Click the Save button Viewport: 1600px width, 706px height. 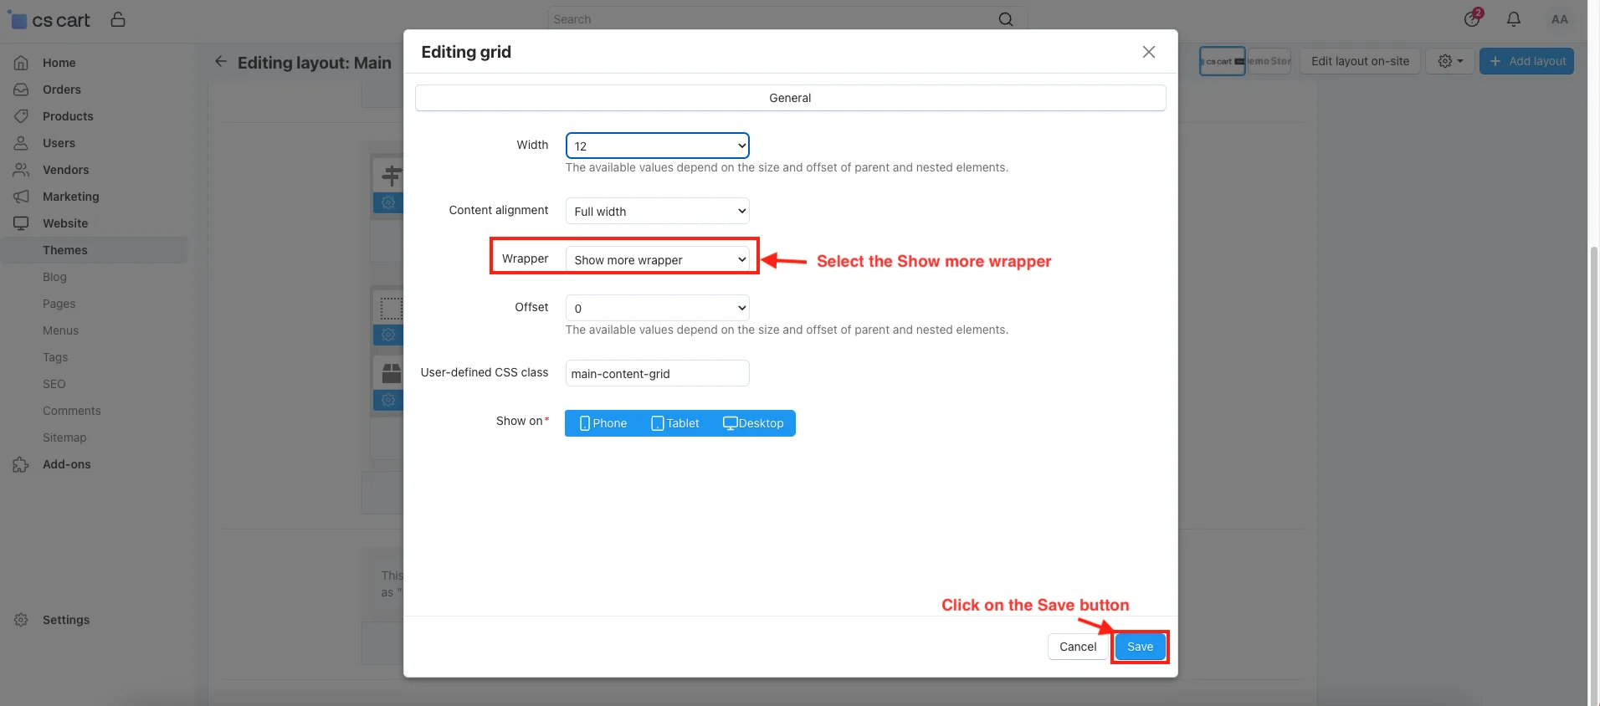click(x=1140, y=647)
